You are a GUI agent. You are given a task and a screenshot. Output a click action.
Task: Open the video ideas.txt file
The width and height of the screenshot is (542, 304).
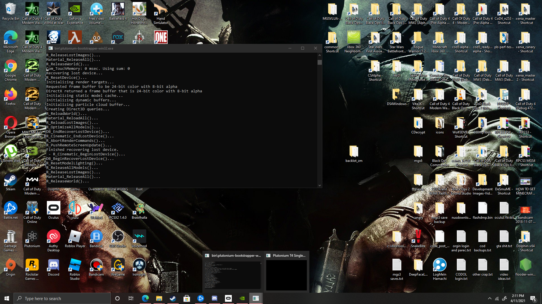pos(504,269)
